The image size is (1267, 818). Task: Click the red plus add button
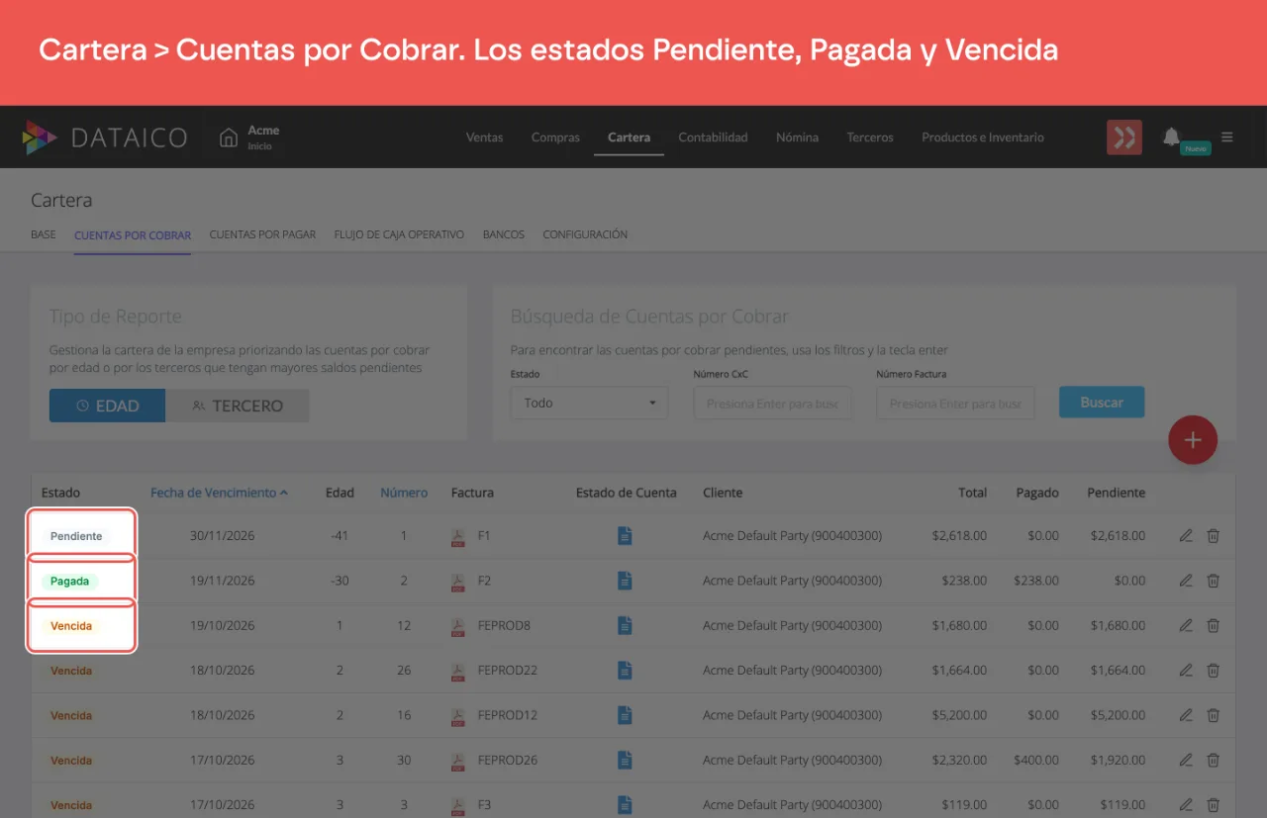tap(1193, 440)
